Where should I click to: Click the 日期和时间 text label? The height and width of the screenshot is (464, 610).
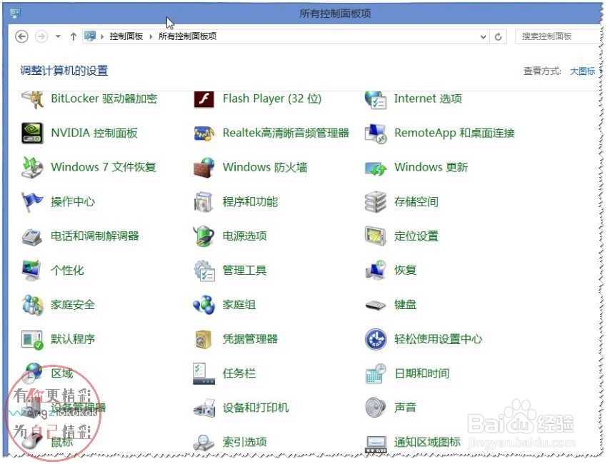coord(421,373)
